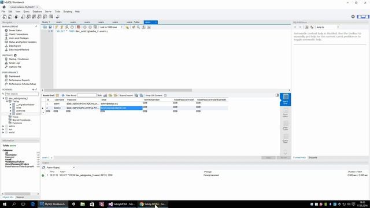This screenshot has height=208, width=370.
Task: Collapse the dev_sebilgimoba_2 schema
Action: [3, 98]
